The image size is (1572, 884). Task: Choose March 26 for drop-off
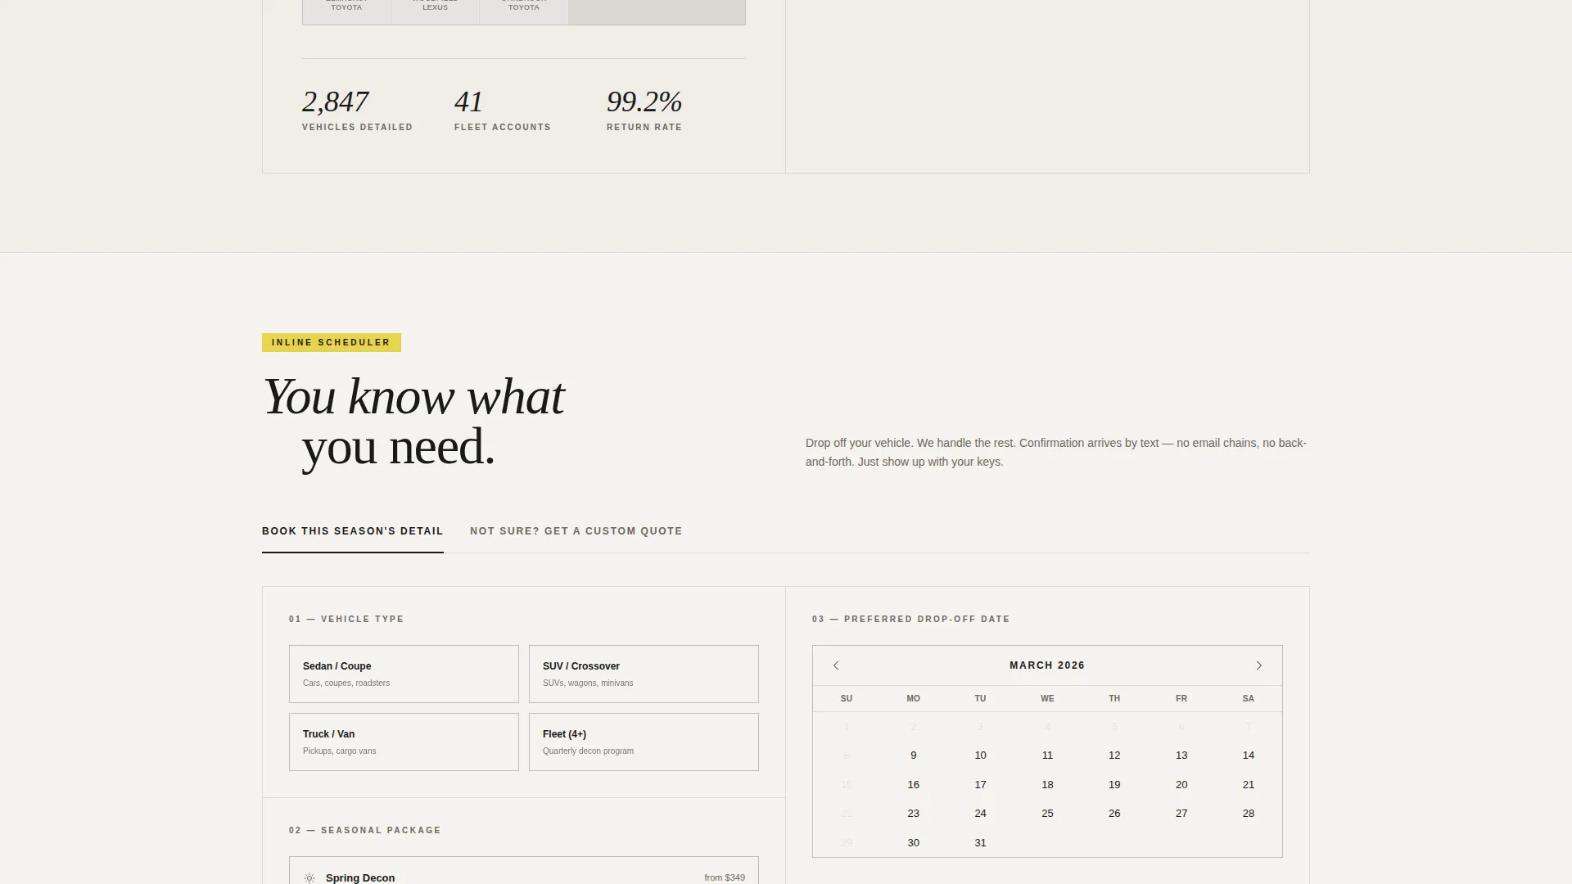point(1114,814)
